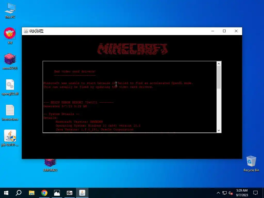Click the error report scroll up arrow
264x198 pixels.
[219, 64]
